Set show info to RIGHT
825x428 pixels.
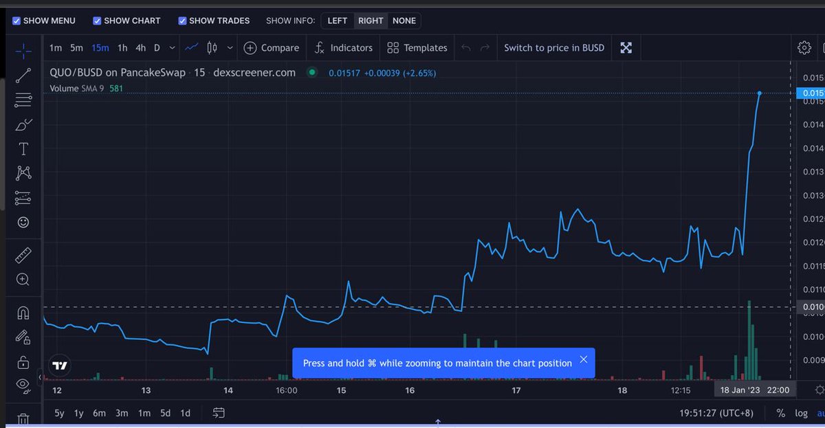[x=371, y=21]
